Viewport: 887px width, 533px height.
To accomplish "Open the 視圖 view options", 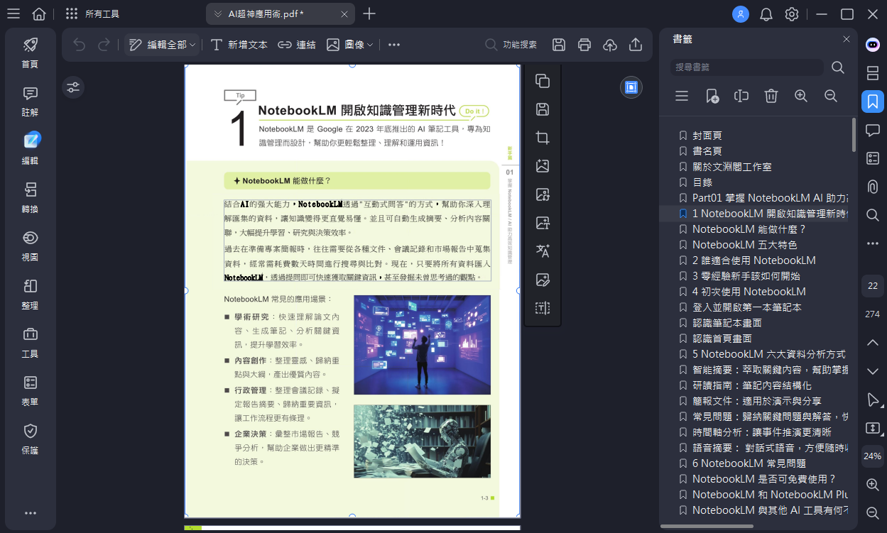I will [30, 246].
